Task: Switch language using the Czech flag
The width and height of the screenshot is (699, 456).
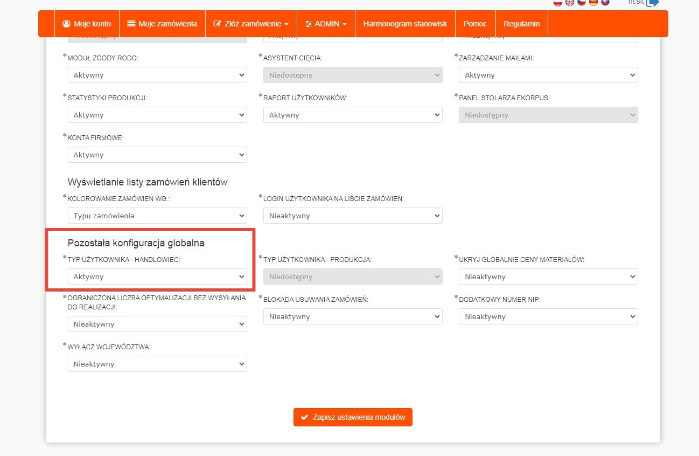Action: pyautogui.click(x=582, y=2)
